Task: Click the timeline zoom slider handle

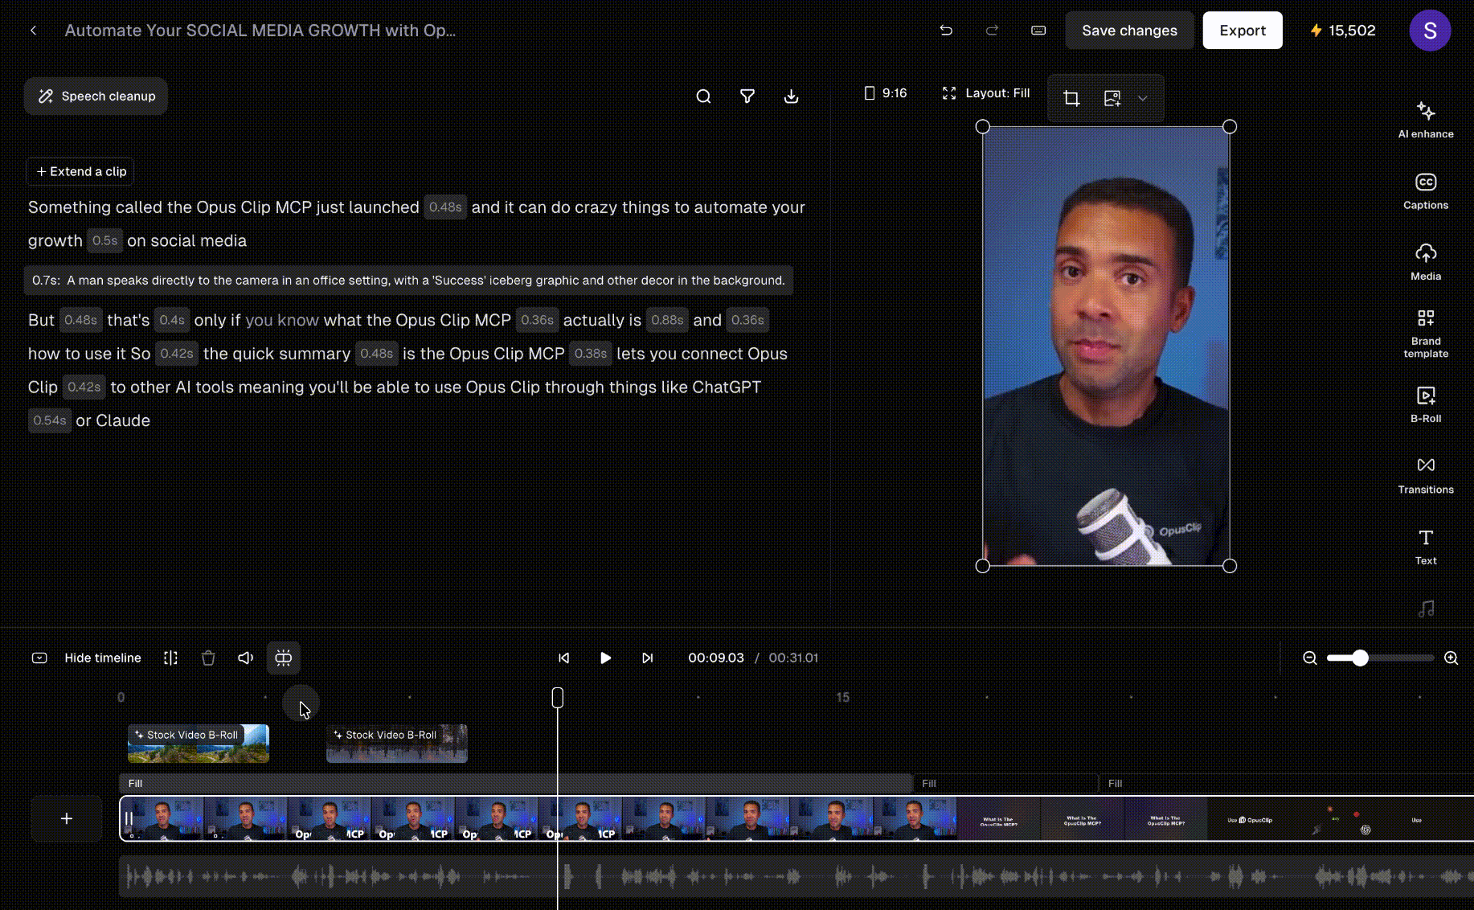Action: tap(1359, 658)
